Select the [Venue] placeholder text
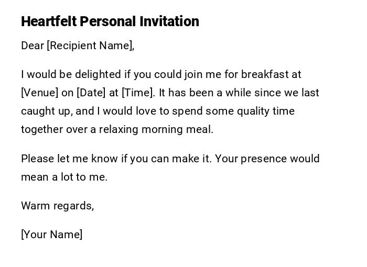The image size is (367, 267). click(40, 93)
